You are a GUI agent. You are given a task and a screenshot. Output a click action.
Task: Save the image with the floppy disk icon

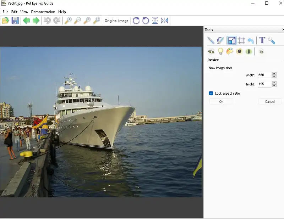pyautogui.click(x=15, y=21)
